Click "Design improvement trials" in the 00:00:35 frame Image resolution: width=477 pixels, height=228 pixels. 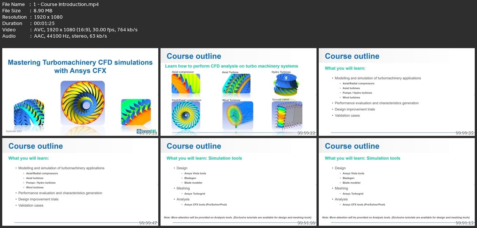(x=355, y=109)
